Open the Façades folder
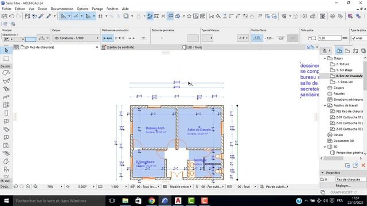 [x=339, y=94]
